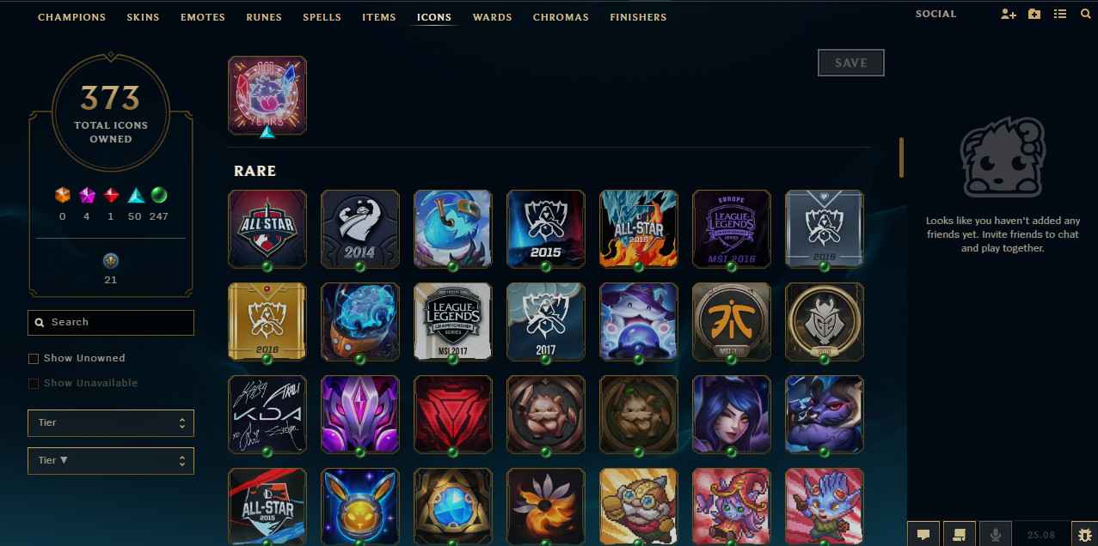Open the Finishers tab
Viewport: 1098px width, 546px height.
638,17
